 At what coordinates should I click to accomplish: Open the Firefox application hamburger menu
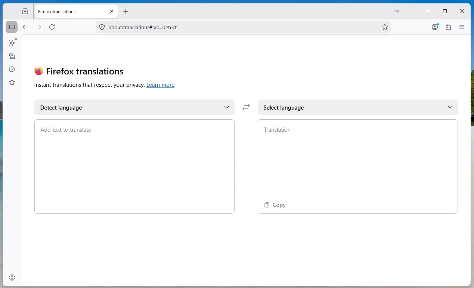coord(462,27)
